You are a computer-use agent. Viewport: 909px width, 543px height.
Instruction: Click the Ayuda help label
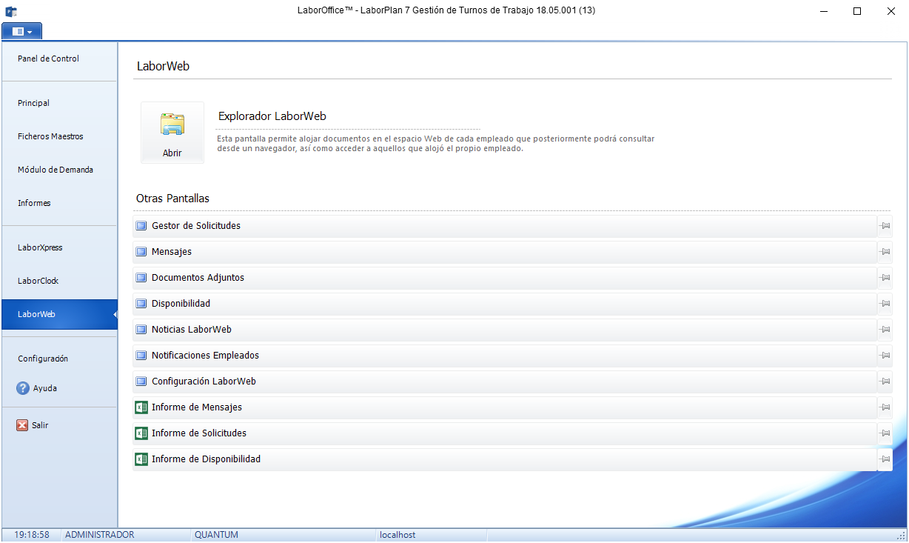[45, 388]
